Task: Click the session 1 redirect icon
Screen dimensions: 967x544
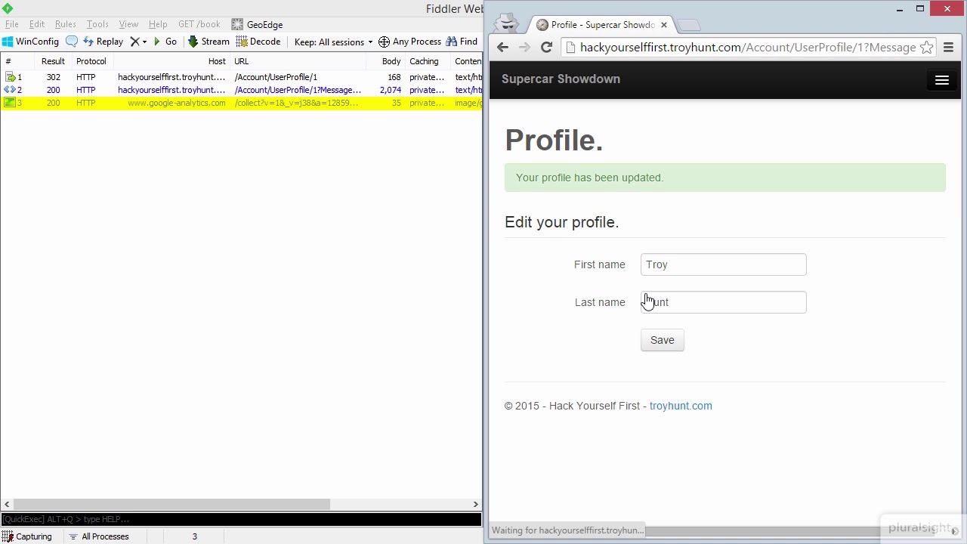Action: (x=10, y=77)
